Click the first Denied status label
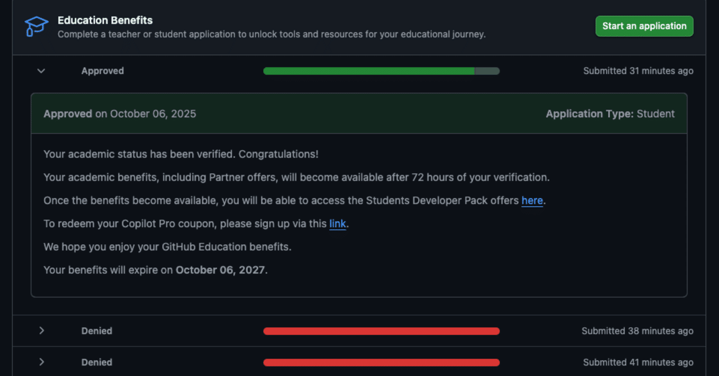The width and height of the screenshot is (719, 376). (97, 331)
